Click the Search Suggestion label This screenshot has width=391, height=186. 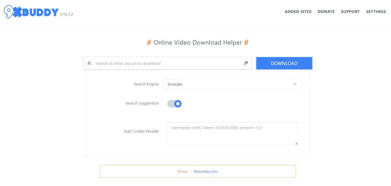tap(142, 103)
